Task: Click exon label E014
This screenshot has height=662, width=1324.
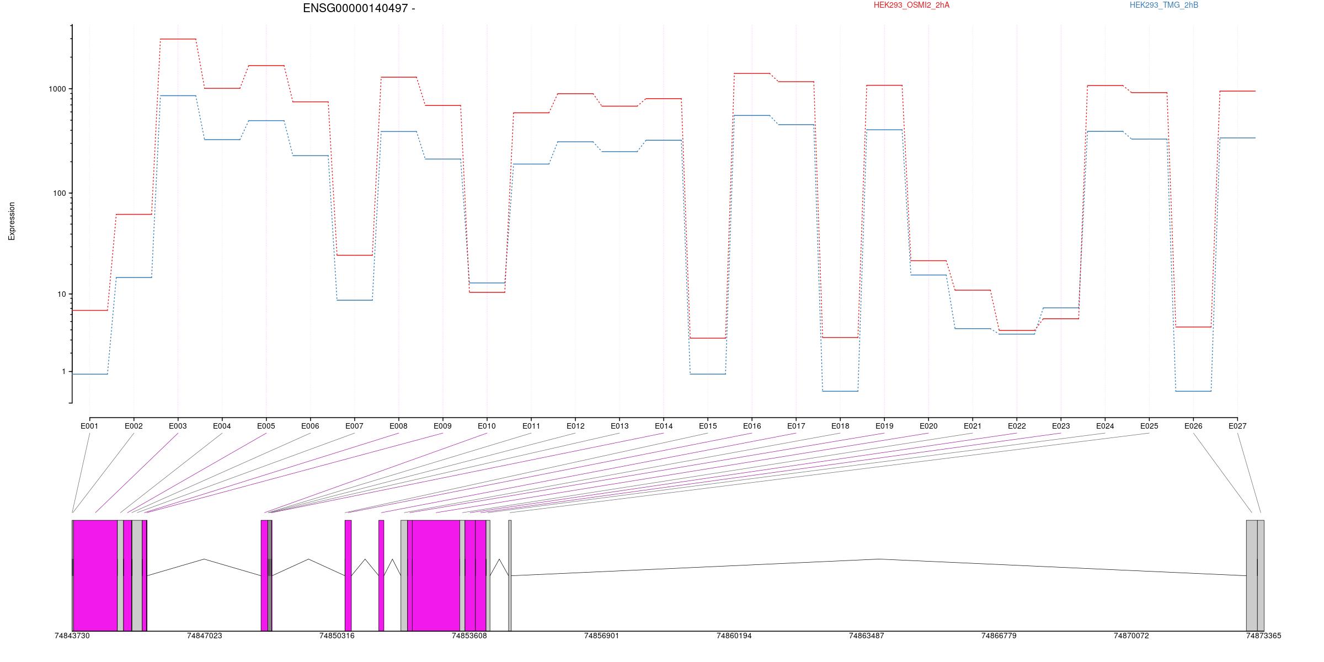Action: pyautogui.click(x=664, y=426)
